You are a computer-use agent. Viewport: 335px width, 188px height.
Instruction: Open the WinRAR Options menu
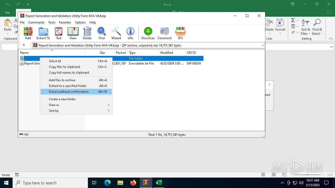coord(80,22)
